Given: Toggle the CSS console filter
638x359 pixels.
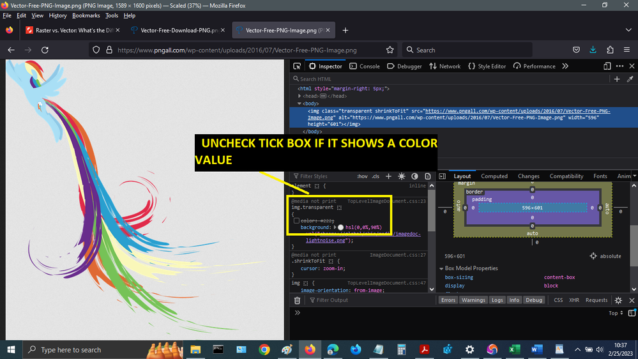Looking at the screenshot, I should [x=558, y=300].
